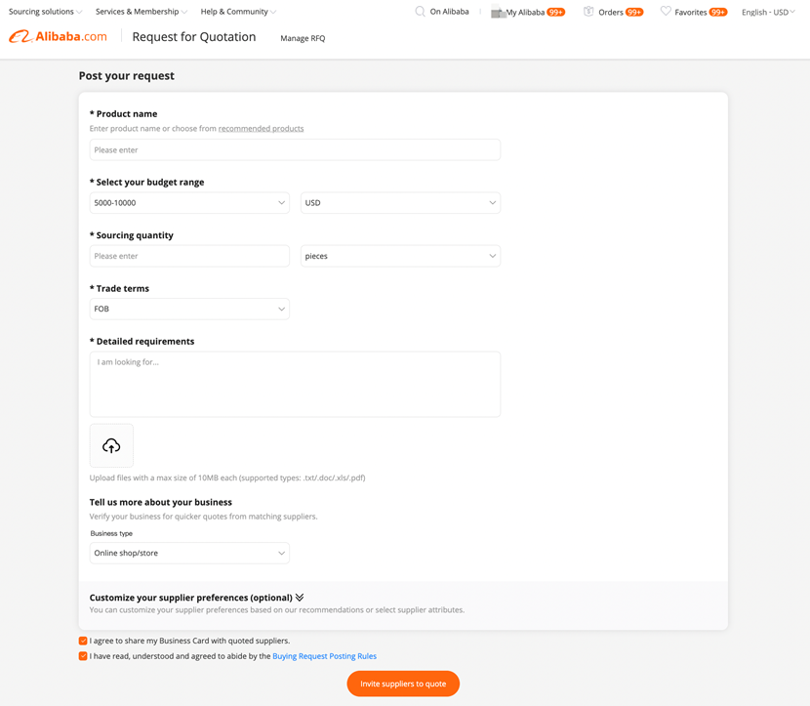Click the cloud upload file icon
810x706 pixels.
111,445
